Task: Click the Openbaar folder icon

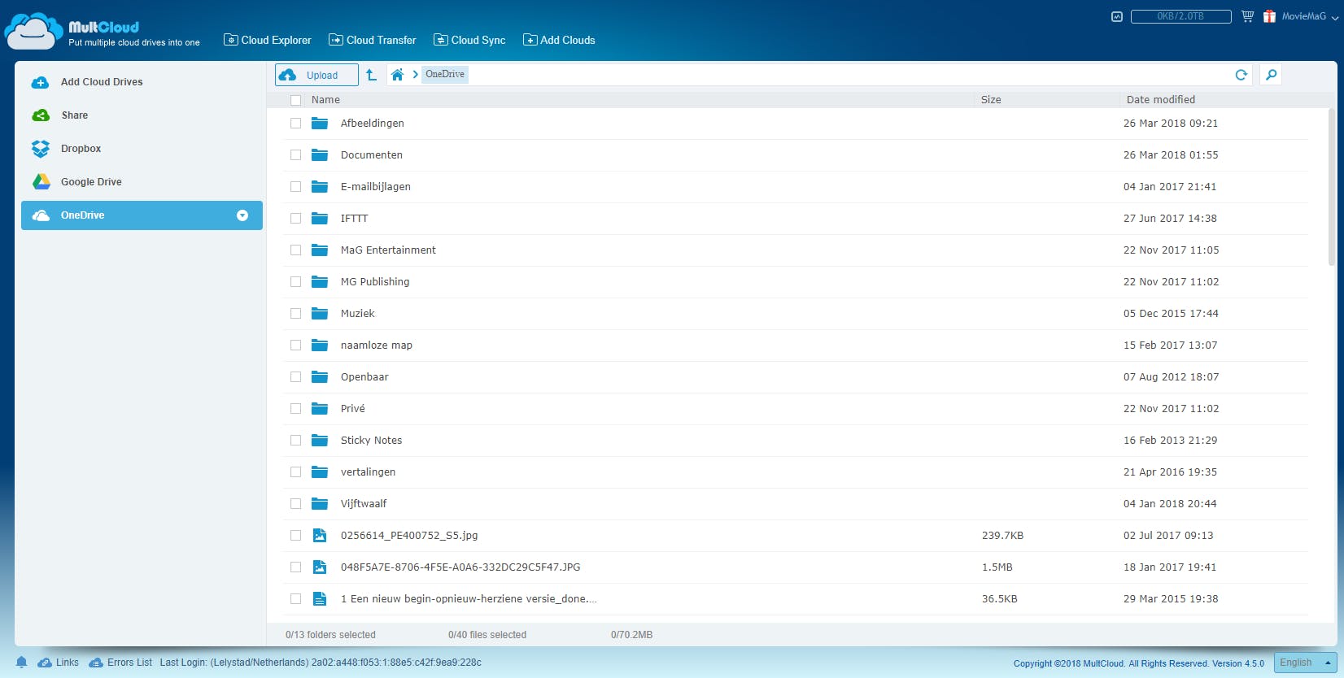Action: point(320,377)
